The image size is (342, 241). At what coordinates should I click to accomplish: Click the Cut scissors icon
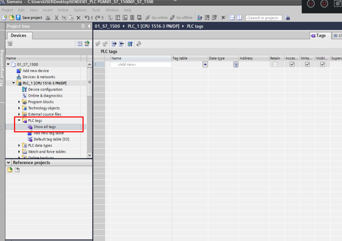tap(57, 17)
